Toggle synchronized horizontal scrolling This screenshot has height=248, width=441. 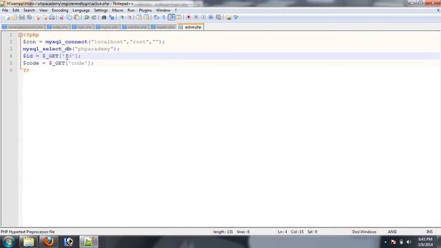pyautogui.click(x=146, y=17)
